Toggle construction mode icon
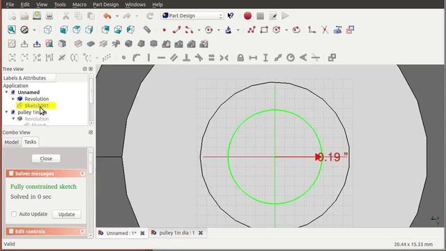 350,29
